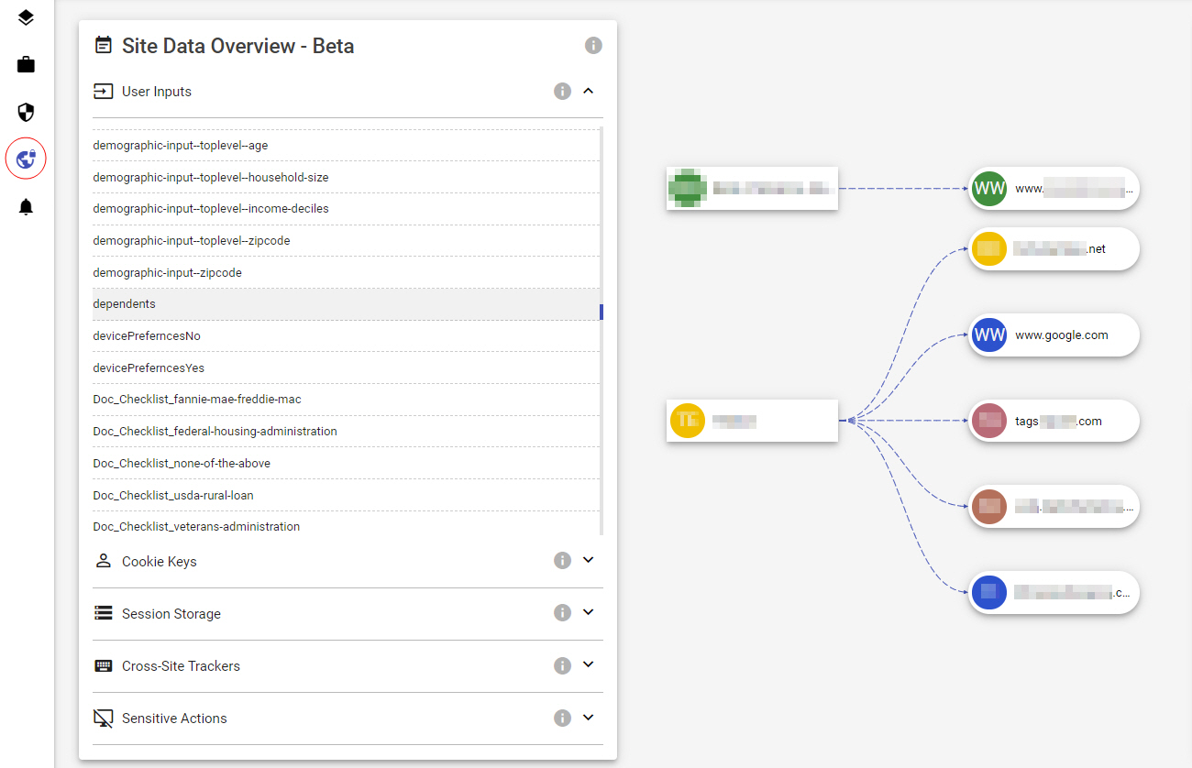
Task: Click the green WW node icon
Action: coord(990,189)
